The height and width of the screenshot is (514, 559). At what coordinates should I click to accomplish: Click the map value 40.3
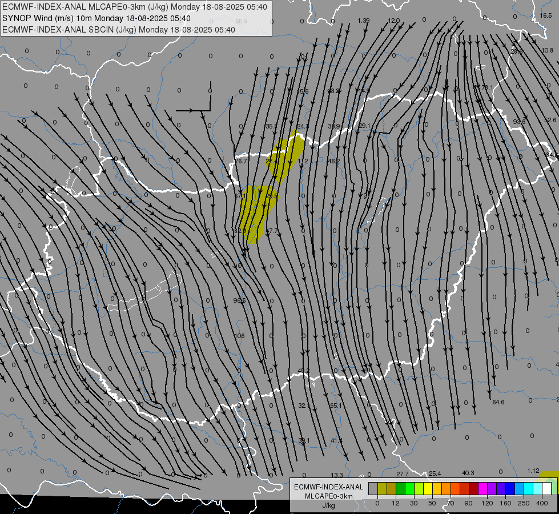tap(468, 473)
